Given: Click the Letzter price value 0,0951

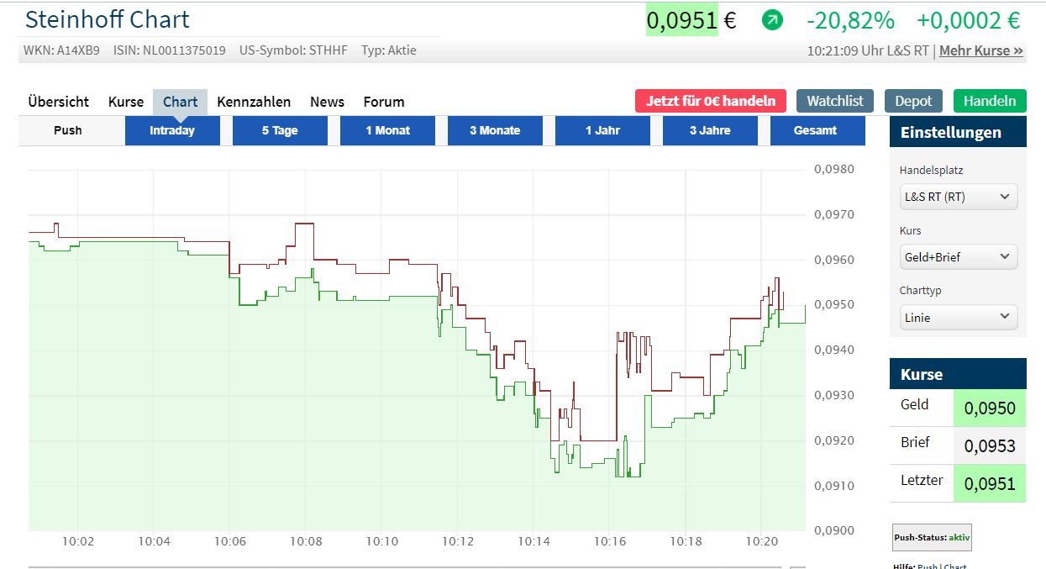Looking at the screenshot, I should click(990, 484).
